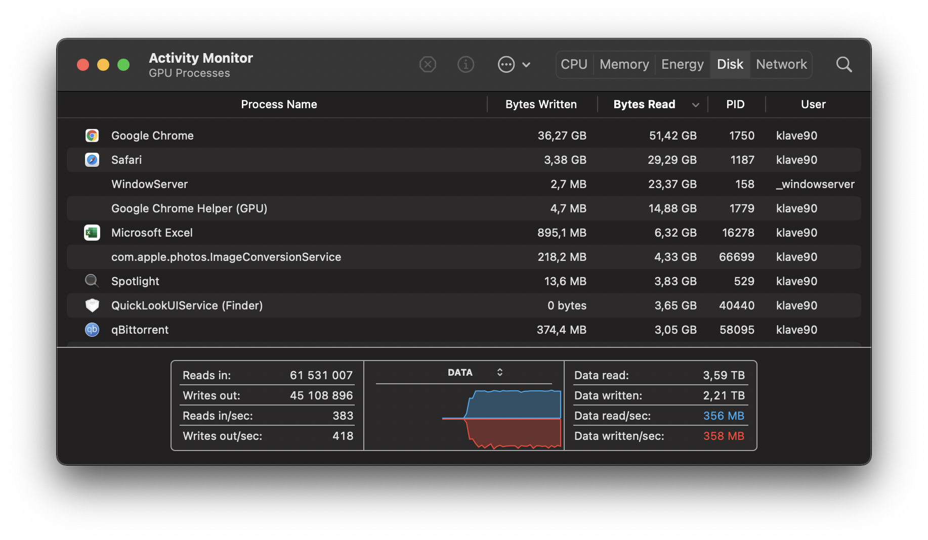The image size is (928, 540).
Task: Select the Safari process row
Action: point(463,160)
